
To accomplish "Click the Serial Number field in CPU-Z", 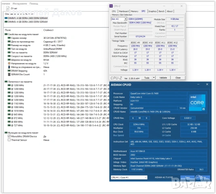I will coord(140,36).
